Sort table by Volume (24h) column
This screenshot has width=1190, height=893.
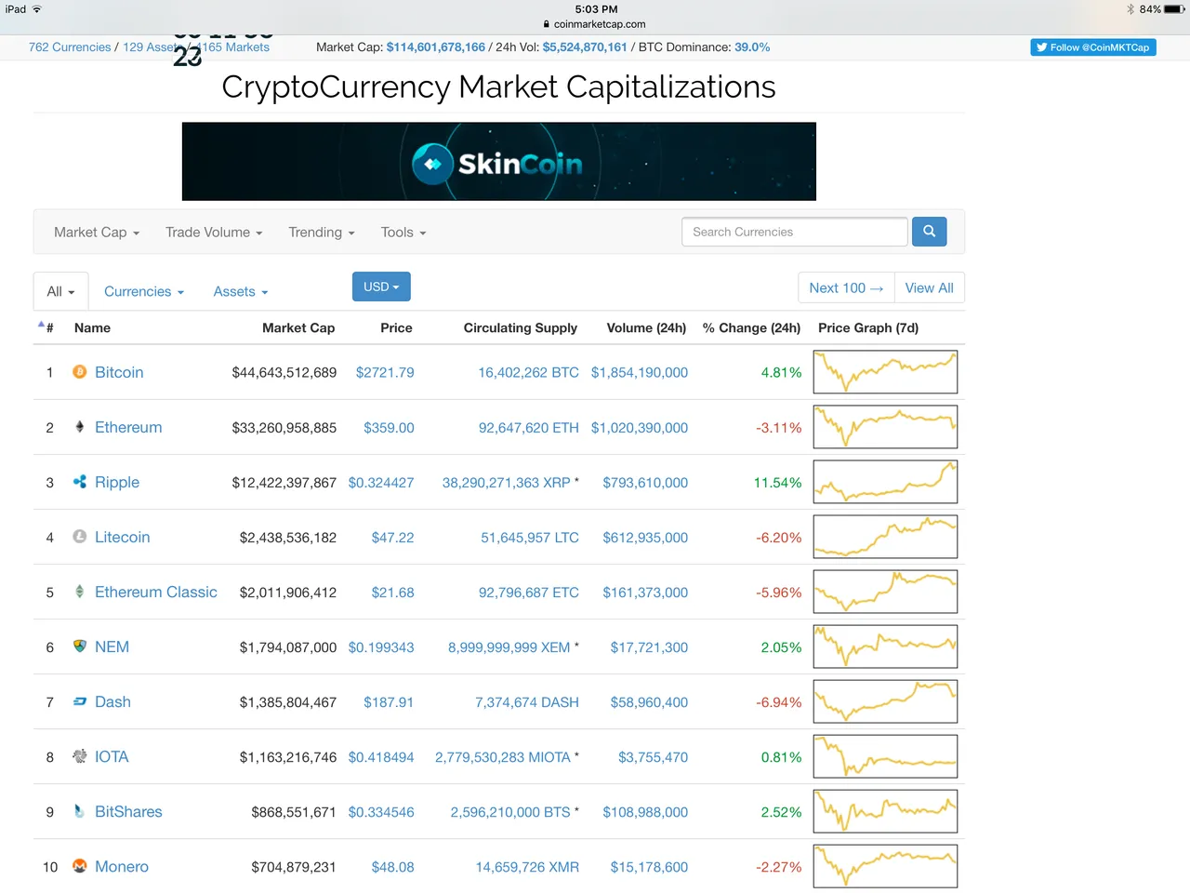tap(646, 327)
